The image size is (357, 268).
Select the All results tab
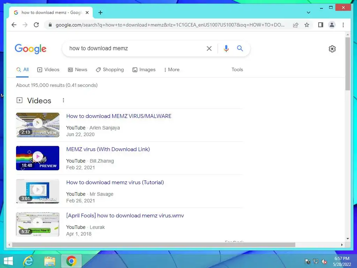(x=22, y=70)
